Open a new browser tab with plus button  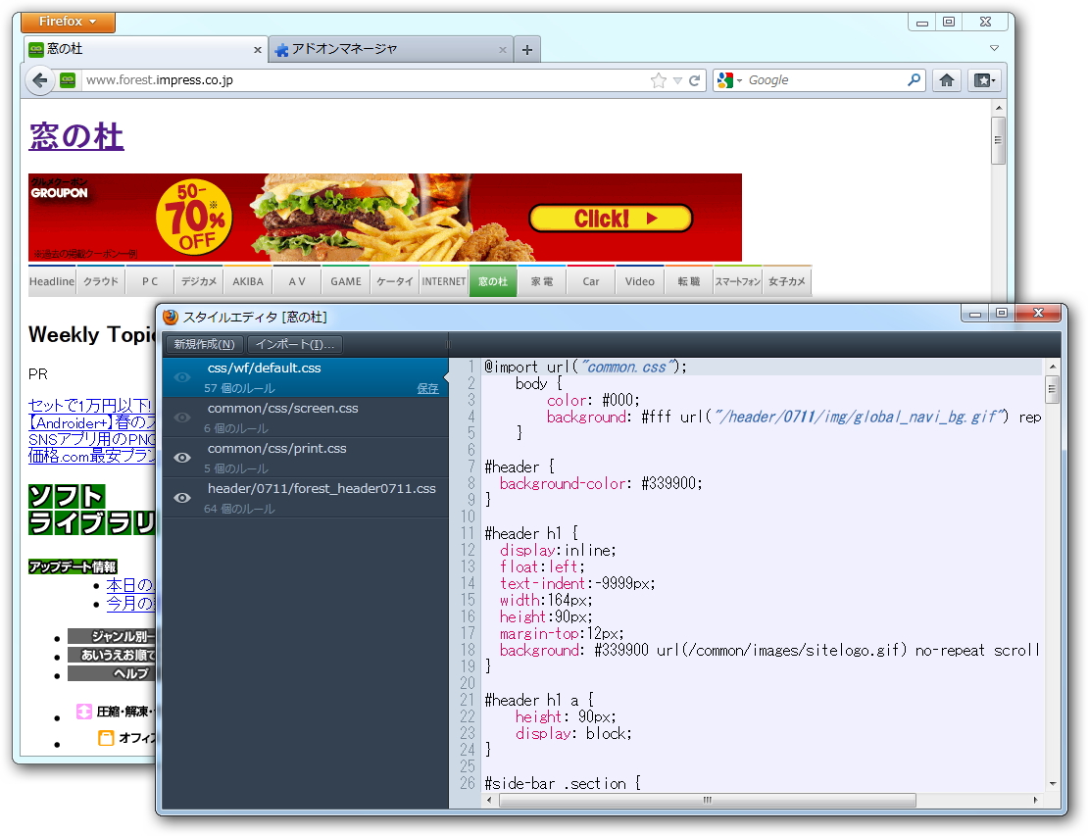pyautogui.click(x=527, y=48)
